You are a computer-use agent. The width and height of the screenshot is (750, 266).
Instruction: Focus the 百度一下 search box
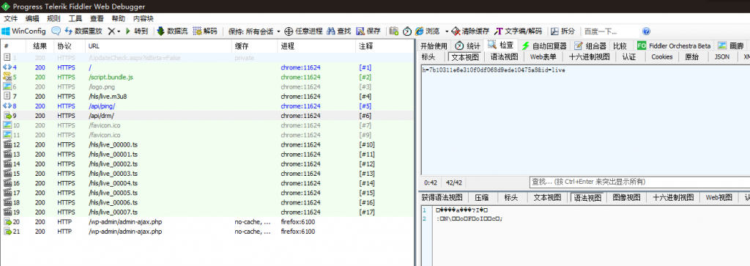[x=610, y=31]
